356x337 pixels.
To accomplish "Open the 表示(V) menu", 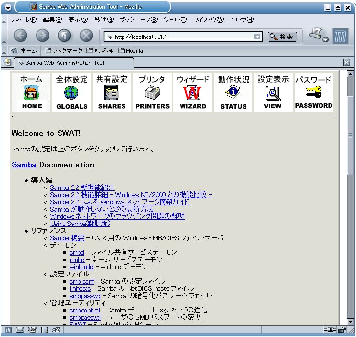I will click(78, 20).
